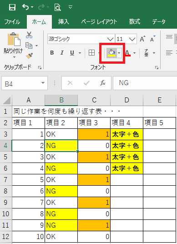The height and width of the screenshot is (244, 177).
Task: Click the OK cell in row 12
Action: click(61, 237)
